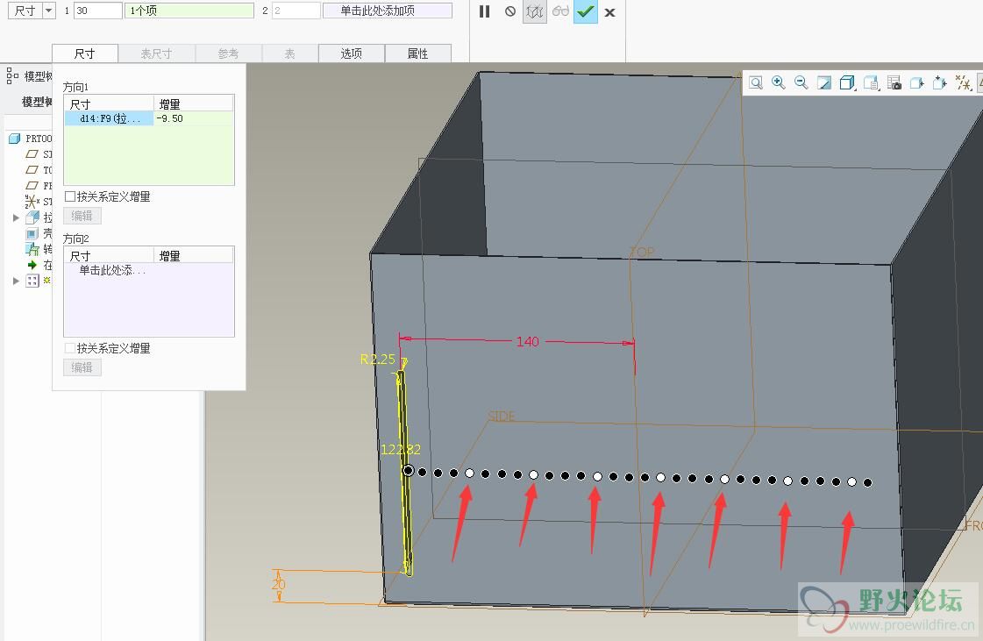Open the 选项 tab
The height and width of the screenshot is (641, 983).
click(x=351, y=53)
